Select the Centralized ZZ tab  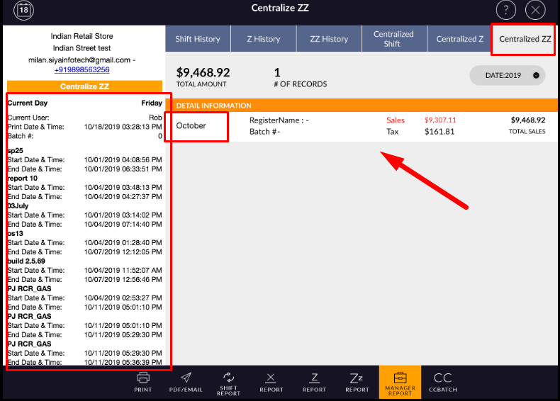(525, 39)
